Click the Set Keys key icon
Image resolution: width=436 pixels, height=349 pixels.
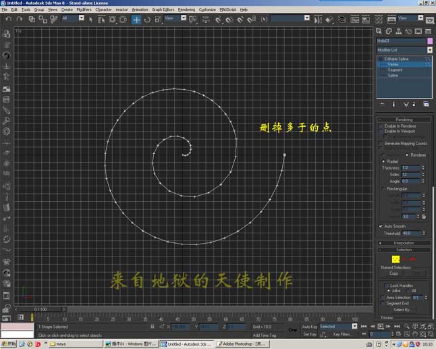292,330
